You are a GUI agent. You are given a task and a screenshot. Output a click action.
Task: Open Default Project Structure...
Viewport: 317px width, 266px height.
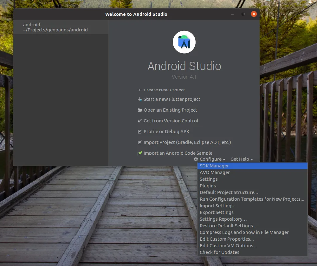coord(252,192)
